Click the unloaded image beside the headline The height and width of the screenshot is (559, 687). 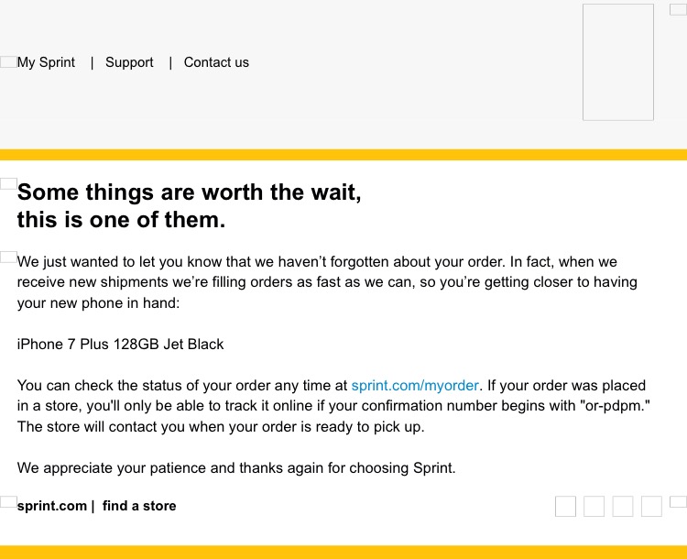tap(8, 183)
